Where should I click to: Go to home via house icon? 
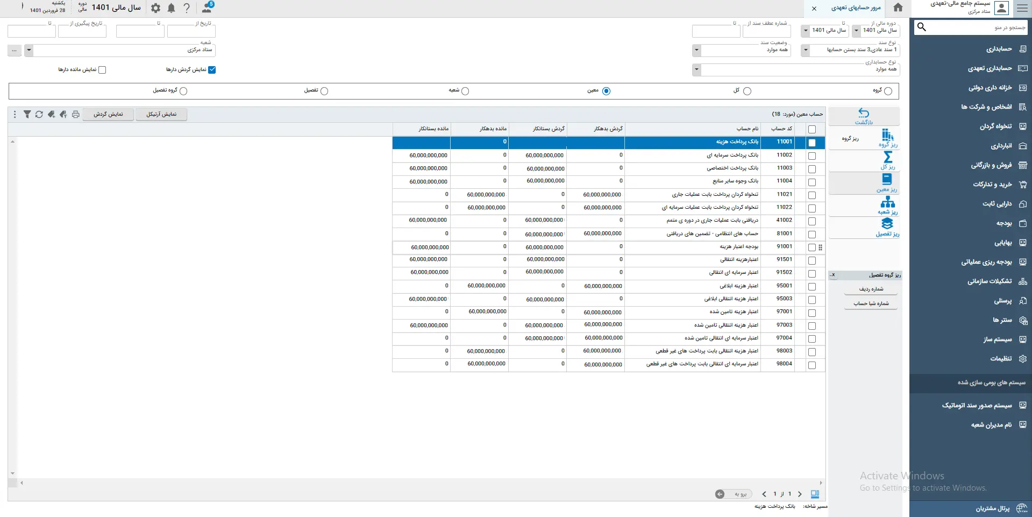[x=898, y=8]
